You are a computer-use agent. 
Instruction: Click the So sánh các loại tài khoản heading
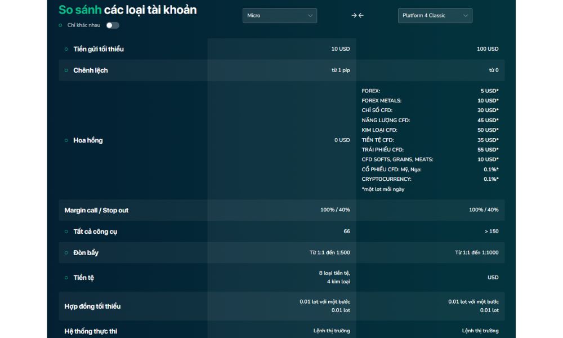click(x=128, y=10)
